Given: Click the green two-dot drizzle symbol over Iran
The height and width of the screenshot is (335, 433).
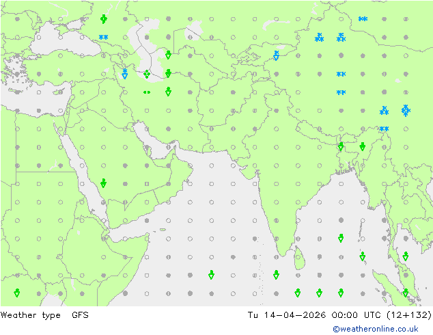Looking at the screenshot, I should point(147,92).
